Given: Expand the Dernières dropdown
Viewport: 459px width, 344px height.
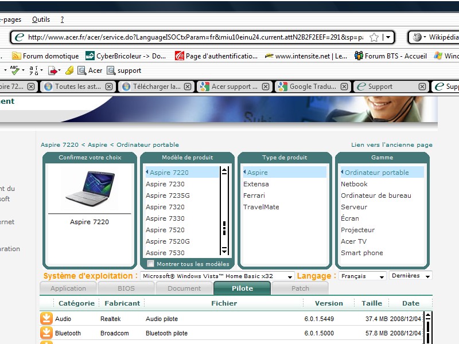Looking at the screenshot, I should coord(411,276).
